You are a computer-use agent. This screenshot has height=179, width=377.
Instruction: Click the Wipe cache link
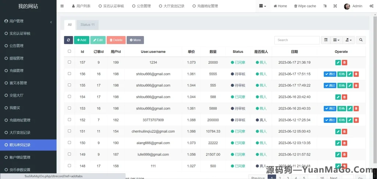[305, 6]
